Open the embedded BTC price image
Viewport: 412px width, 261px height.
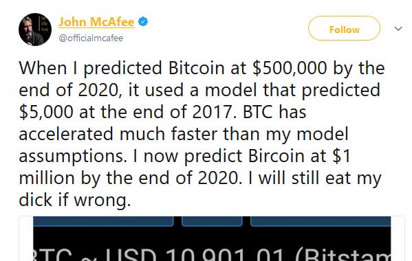click(x=212, y=239)
